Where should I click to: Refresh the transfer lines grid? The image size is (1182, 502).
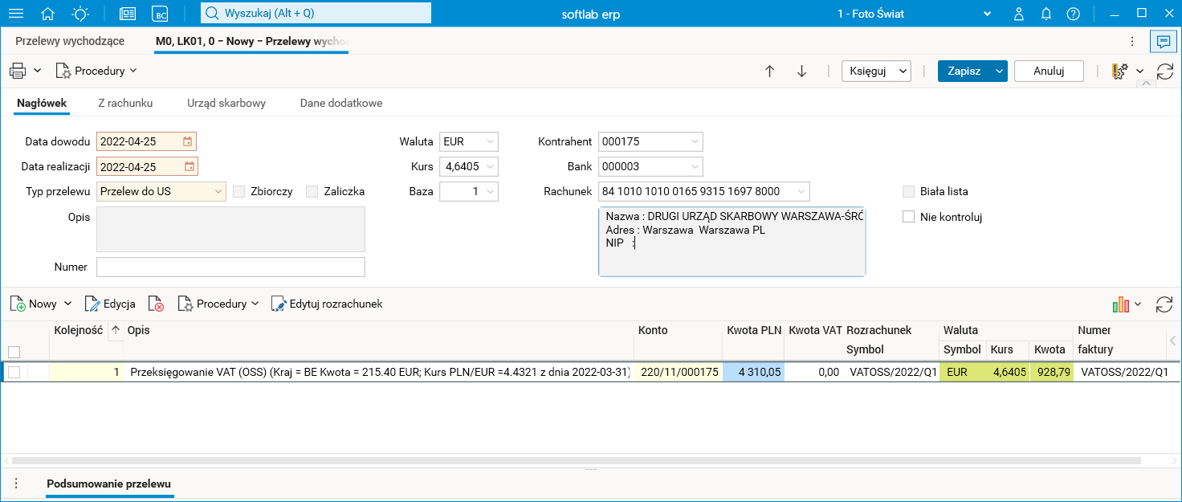[x=1164, y=304]
